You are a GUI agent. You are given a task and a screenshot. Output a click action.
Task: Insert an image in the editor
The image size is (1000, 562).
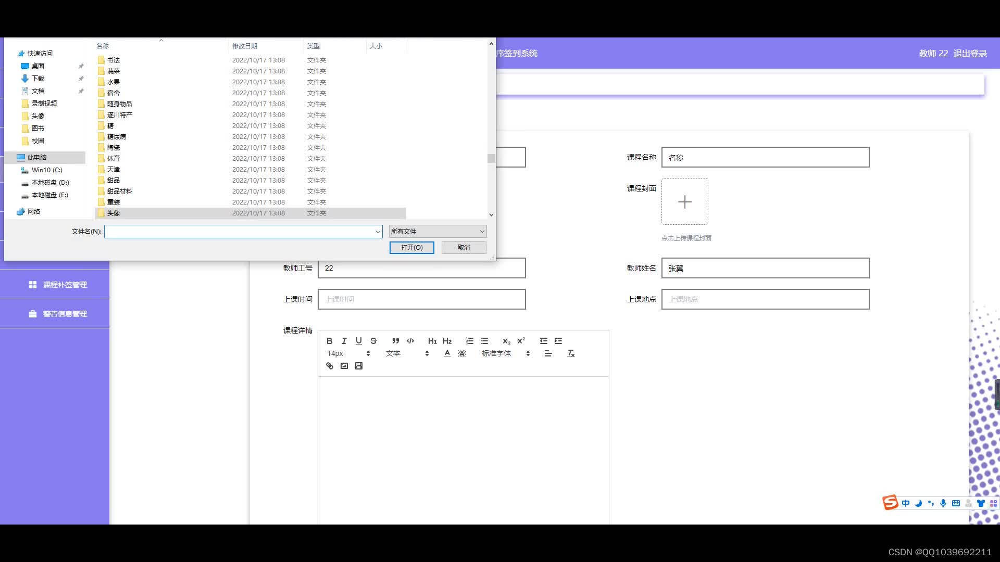(344, 366)
